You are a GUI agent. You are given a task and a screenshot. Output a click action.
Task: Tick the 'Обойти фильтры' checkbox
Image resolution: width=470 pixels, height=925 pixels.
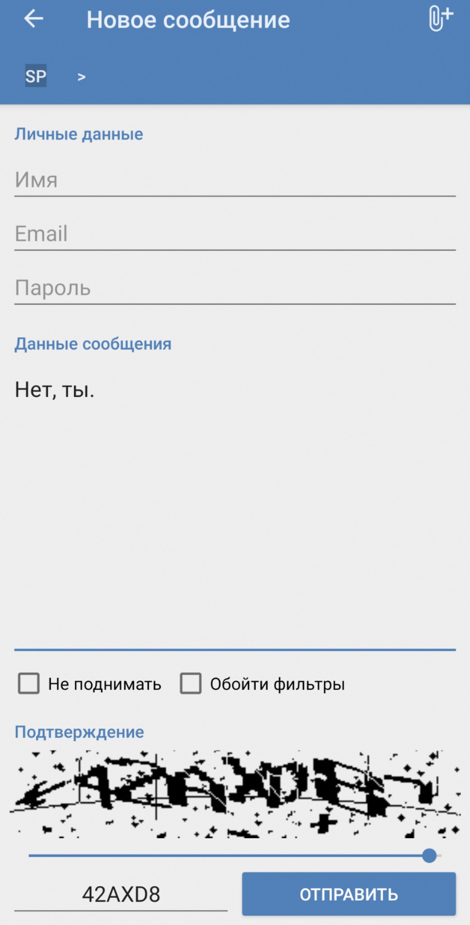pos(191,683)
